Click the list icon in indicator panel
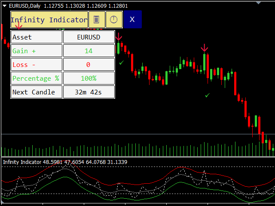This screenshot has height=206, width=275. [x=97, y=20]
